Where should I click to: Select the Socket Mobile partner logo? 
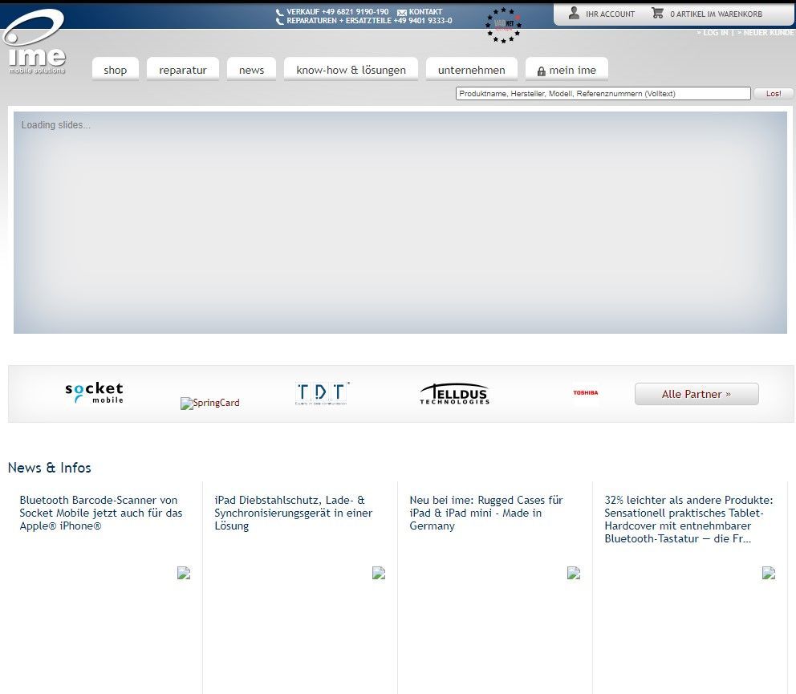tap(93, 393)
